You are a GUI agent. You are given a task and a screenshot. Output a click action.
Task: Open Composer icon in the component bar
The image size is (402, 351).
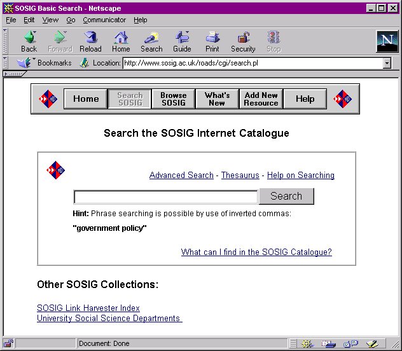(x=373, y=343)
